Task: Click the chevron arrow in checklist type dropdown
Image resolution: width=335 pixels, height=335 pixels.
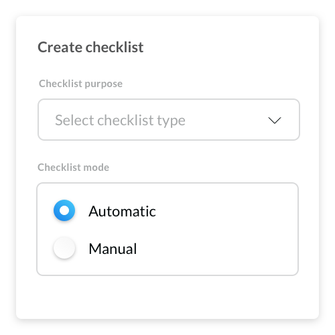Action: pyautogui.click(x=275, y=121)
